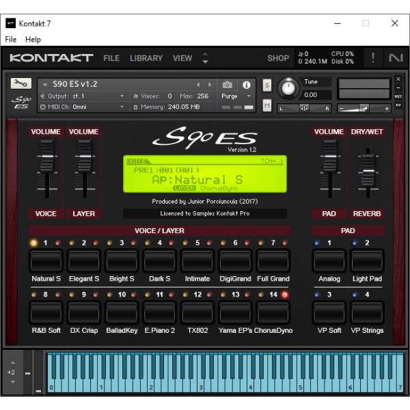Open the AUX sends panel
Screen dimensions: 410x410
pyautogui.click(x=398, y=96)
